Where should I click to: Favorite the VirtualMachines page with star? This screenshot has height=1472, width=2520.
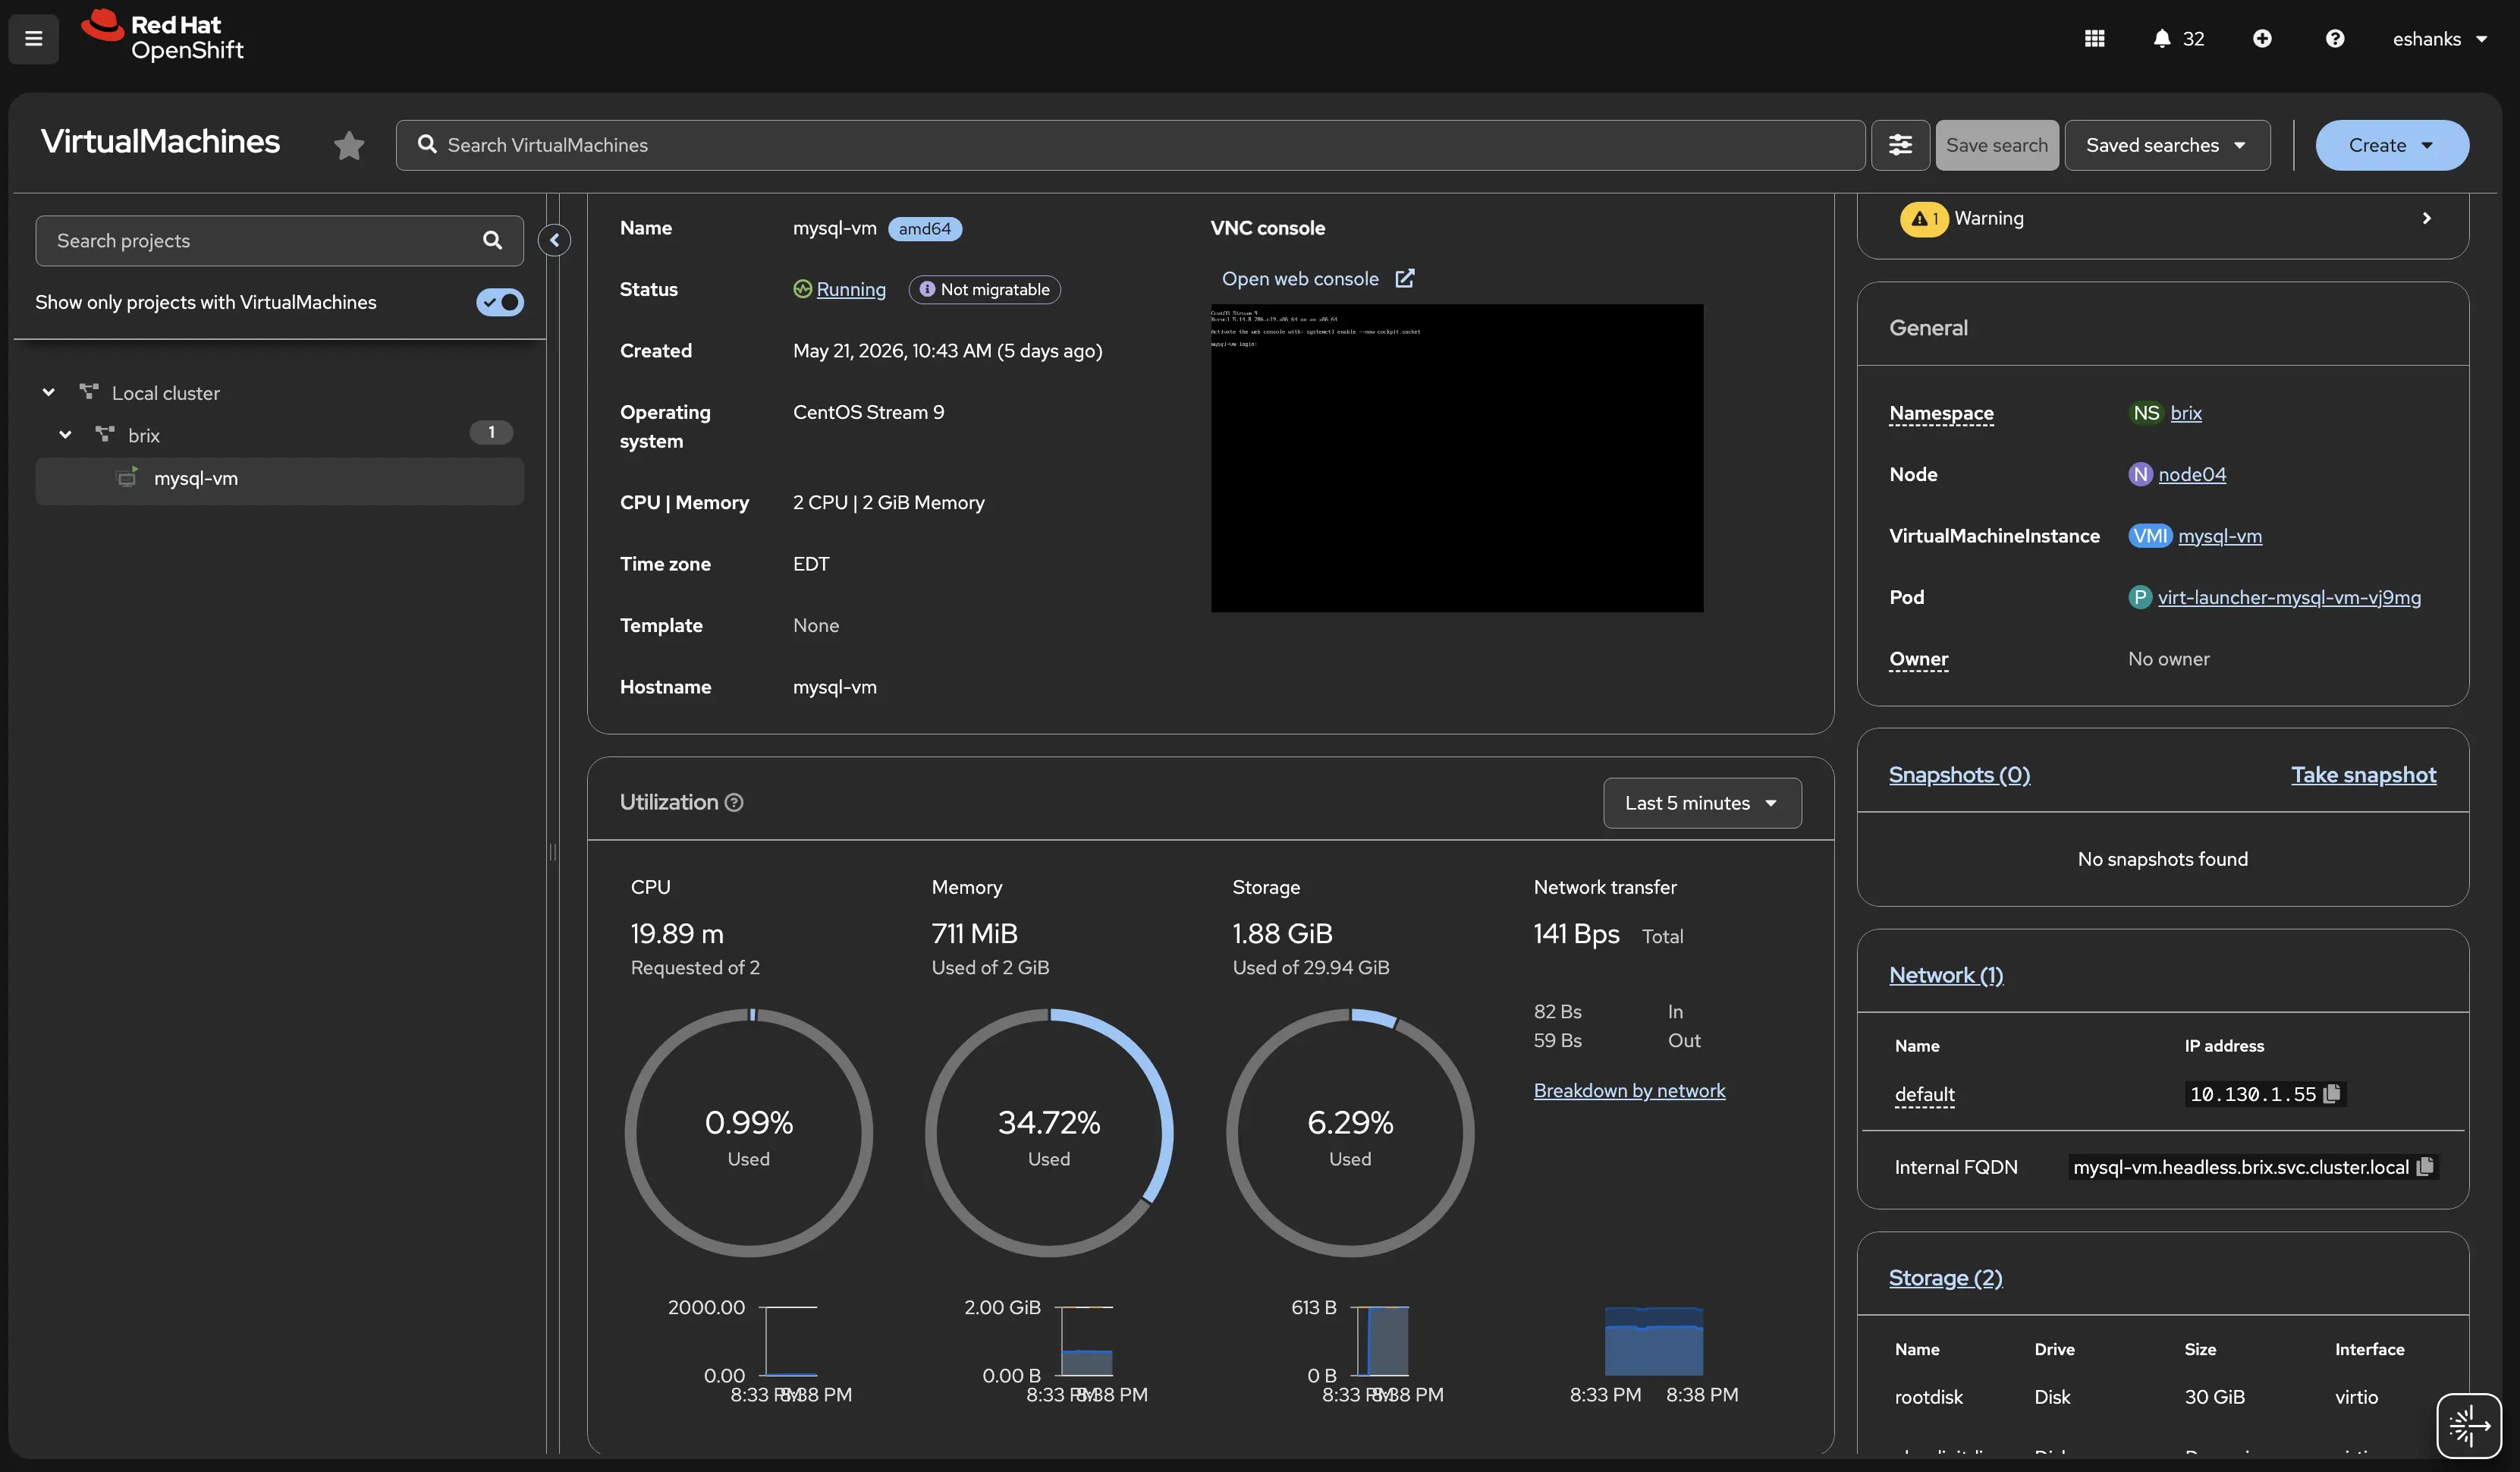[x=349, y=146]
